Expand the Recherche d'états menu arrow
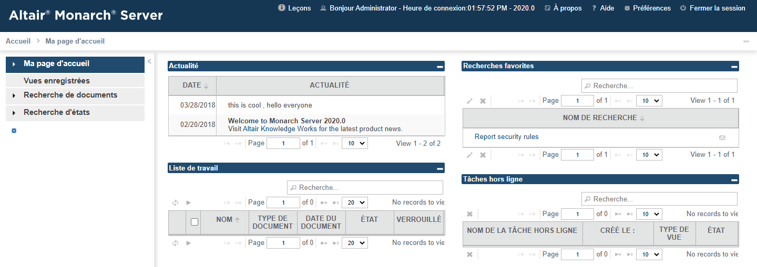Image resolution: width=757 pixels, height=267 pixels. [x=14, y=113]
